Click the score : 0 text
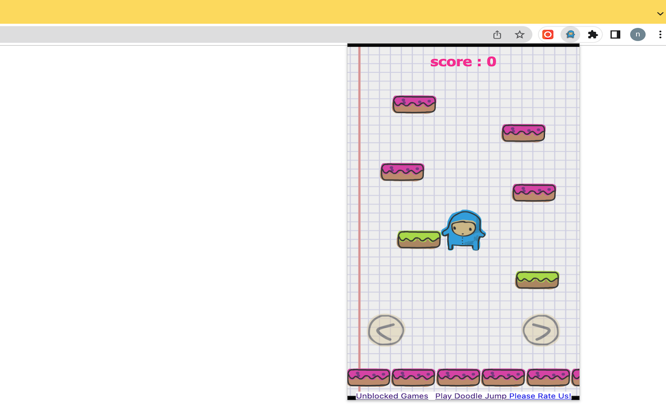 [x=463, y=62]
